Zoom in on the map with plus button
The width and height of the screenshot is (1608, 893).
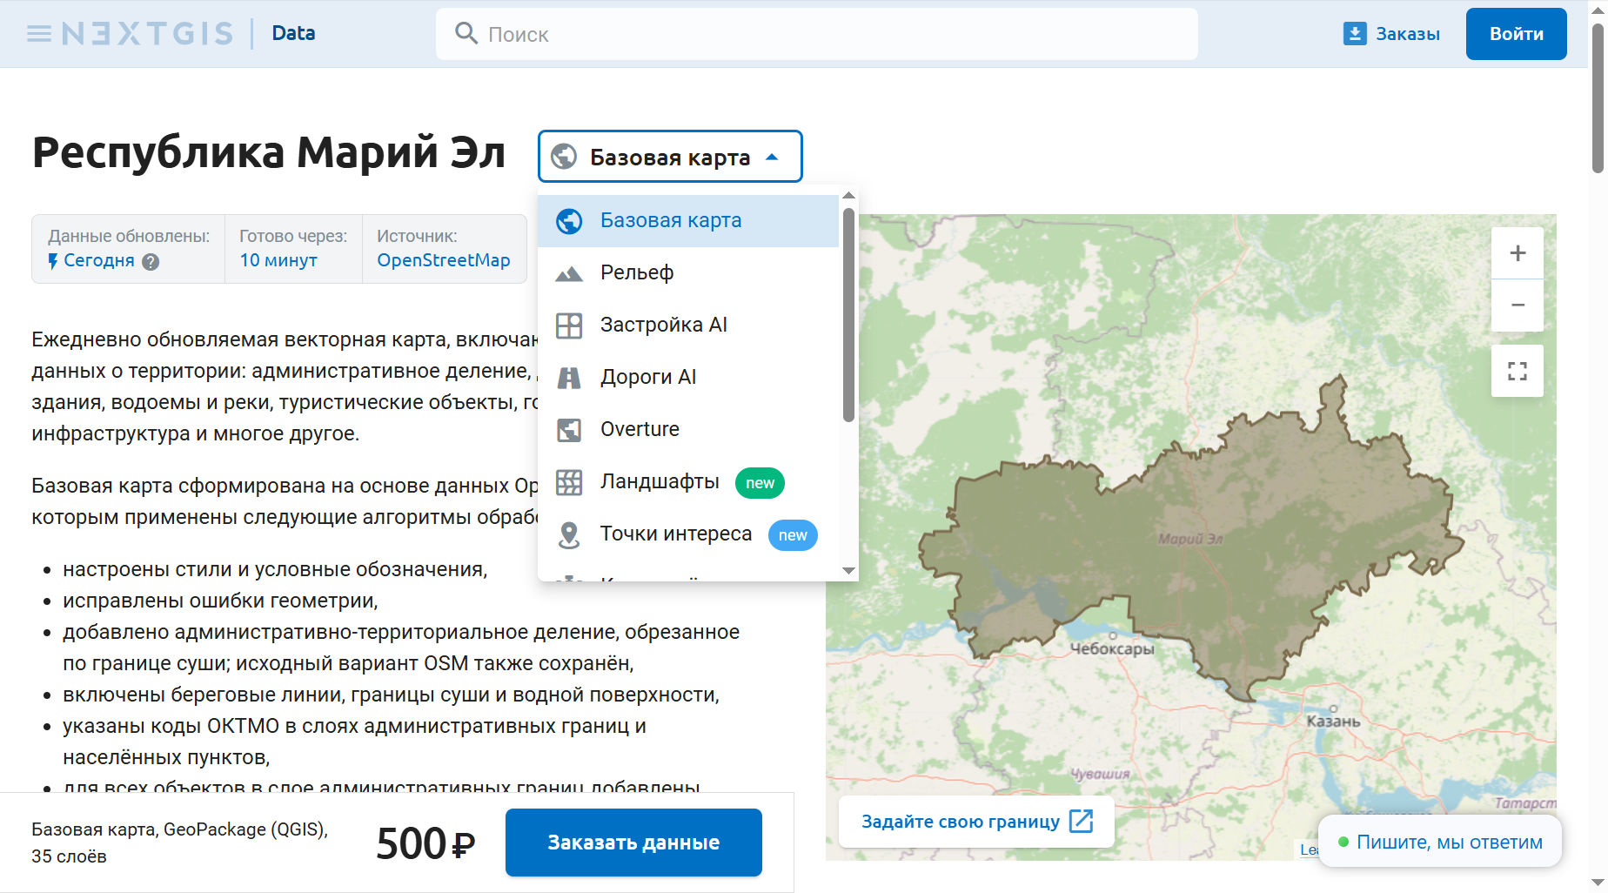click(1518, 253)
